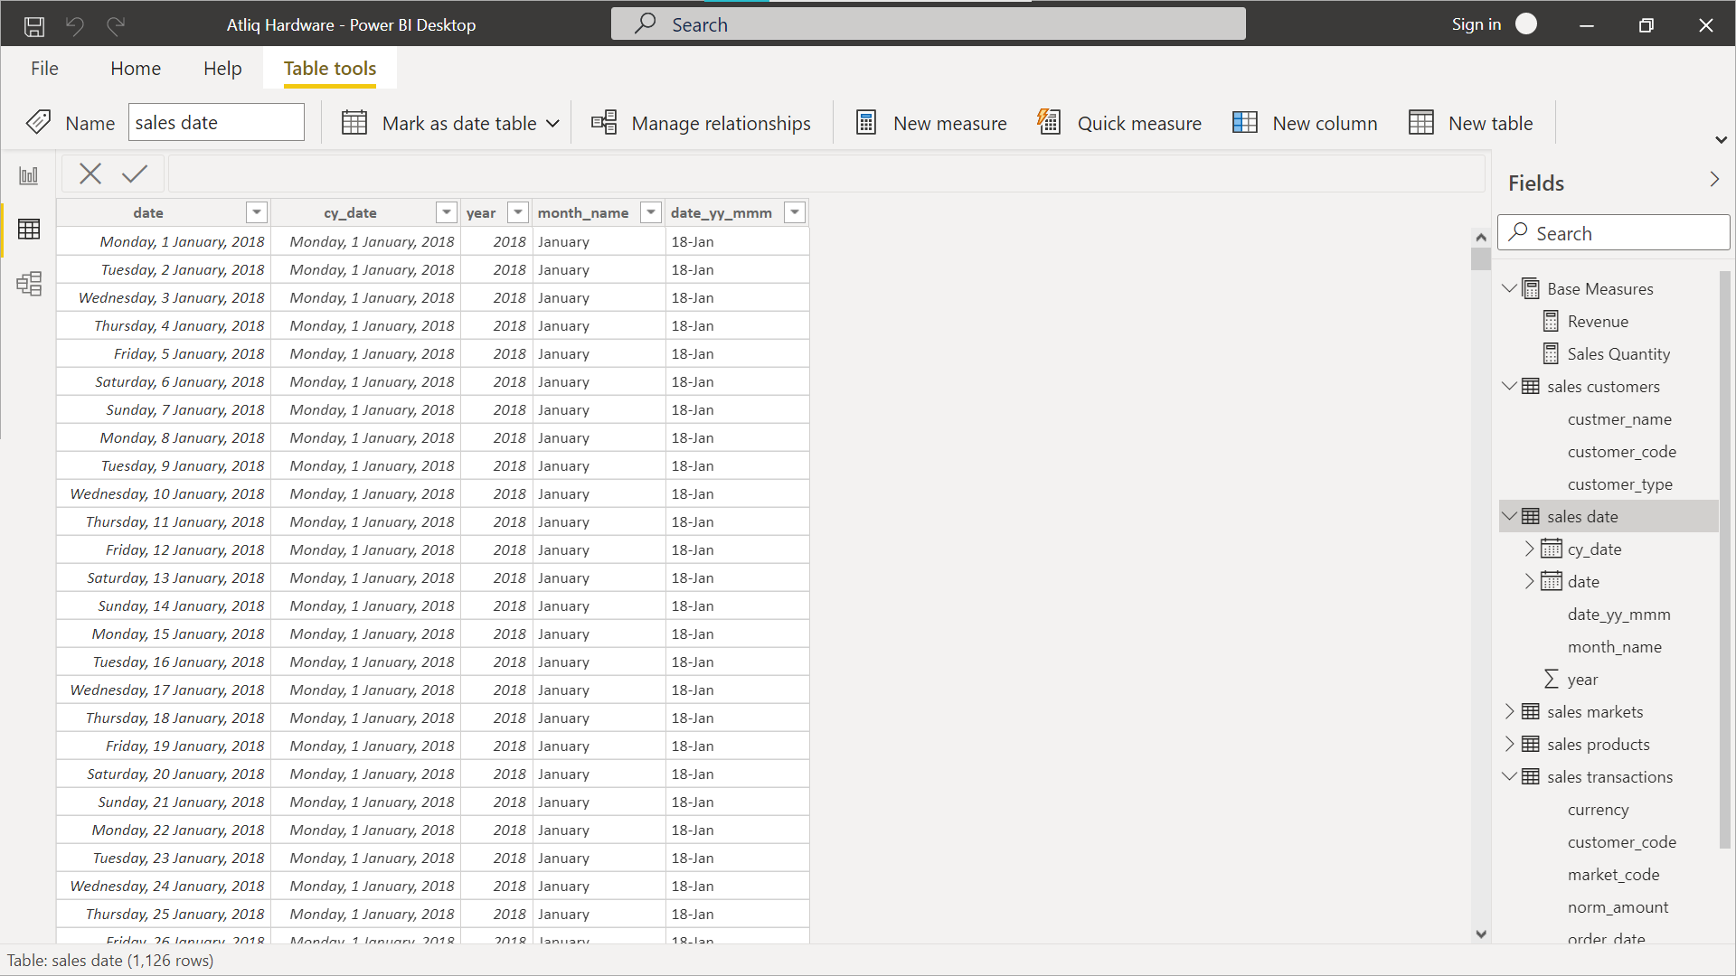Click the Manage relationships icon
The width and height of the screenshot is (1736, 976).
click(x=604, y=122)
